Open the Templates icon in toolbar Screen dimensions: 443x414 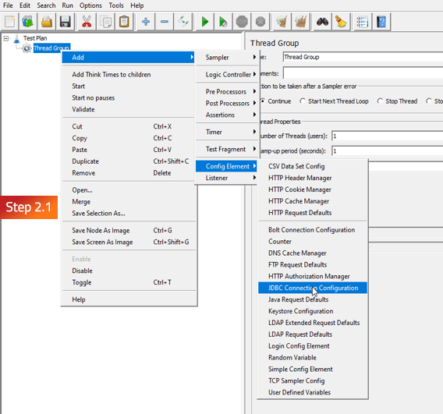pos(28,22)
